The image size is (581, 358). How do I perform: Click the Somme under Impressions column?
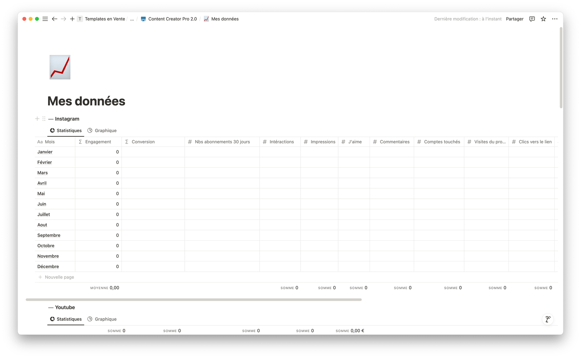[x=327, y=288]
